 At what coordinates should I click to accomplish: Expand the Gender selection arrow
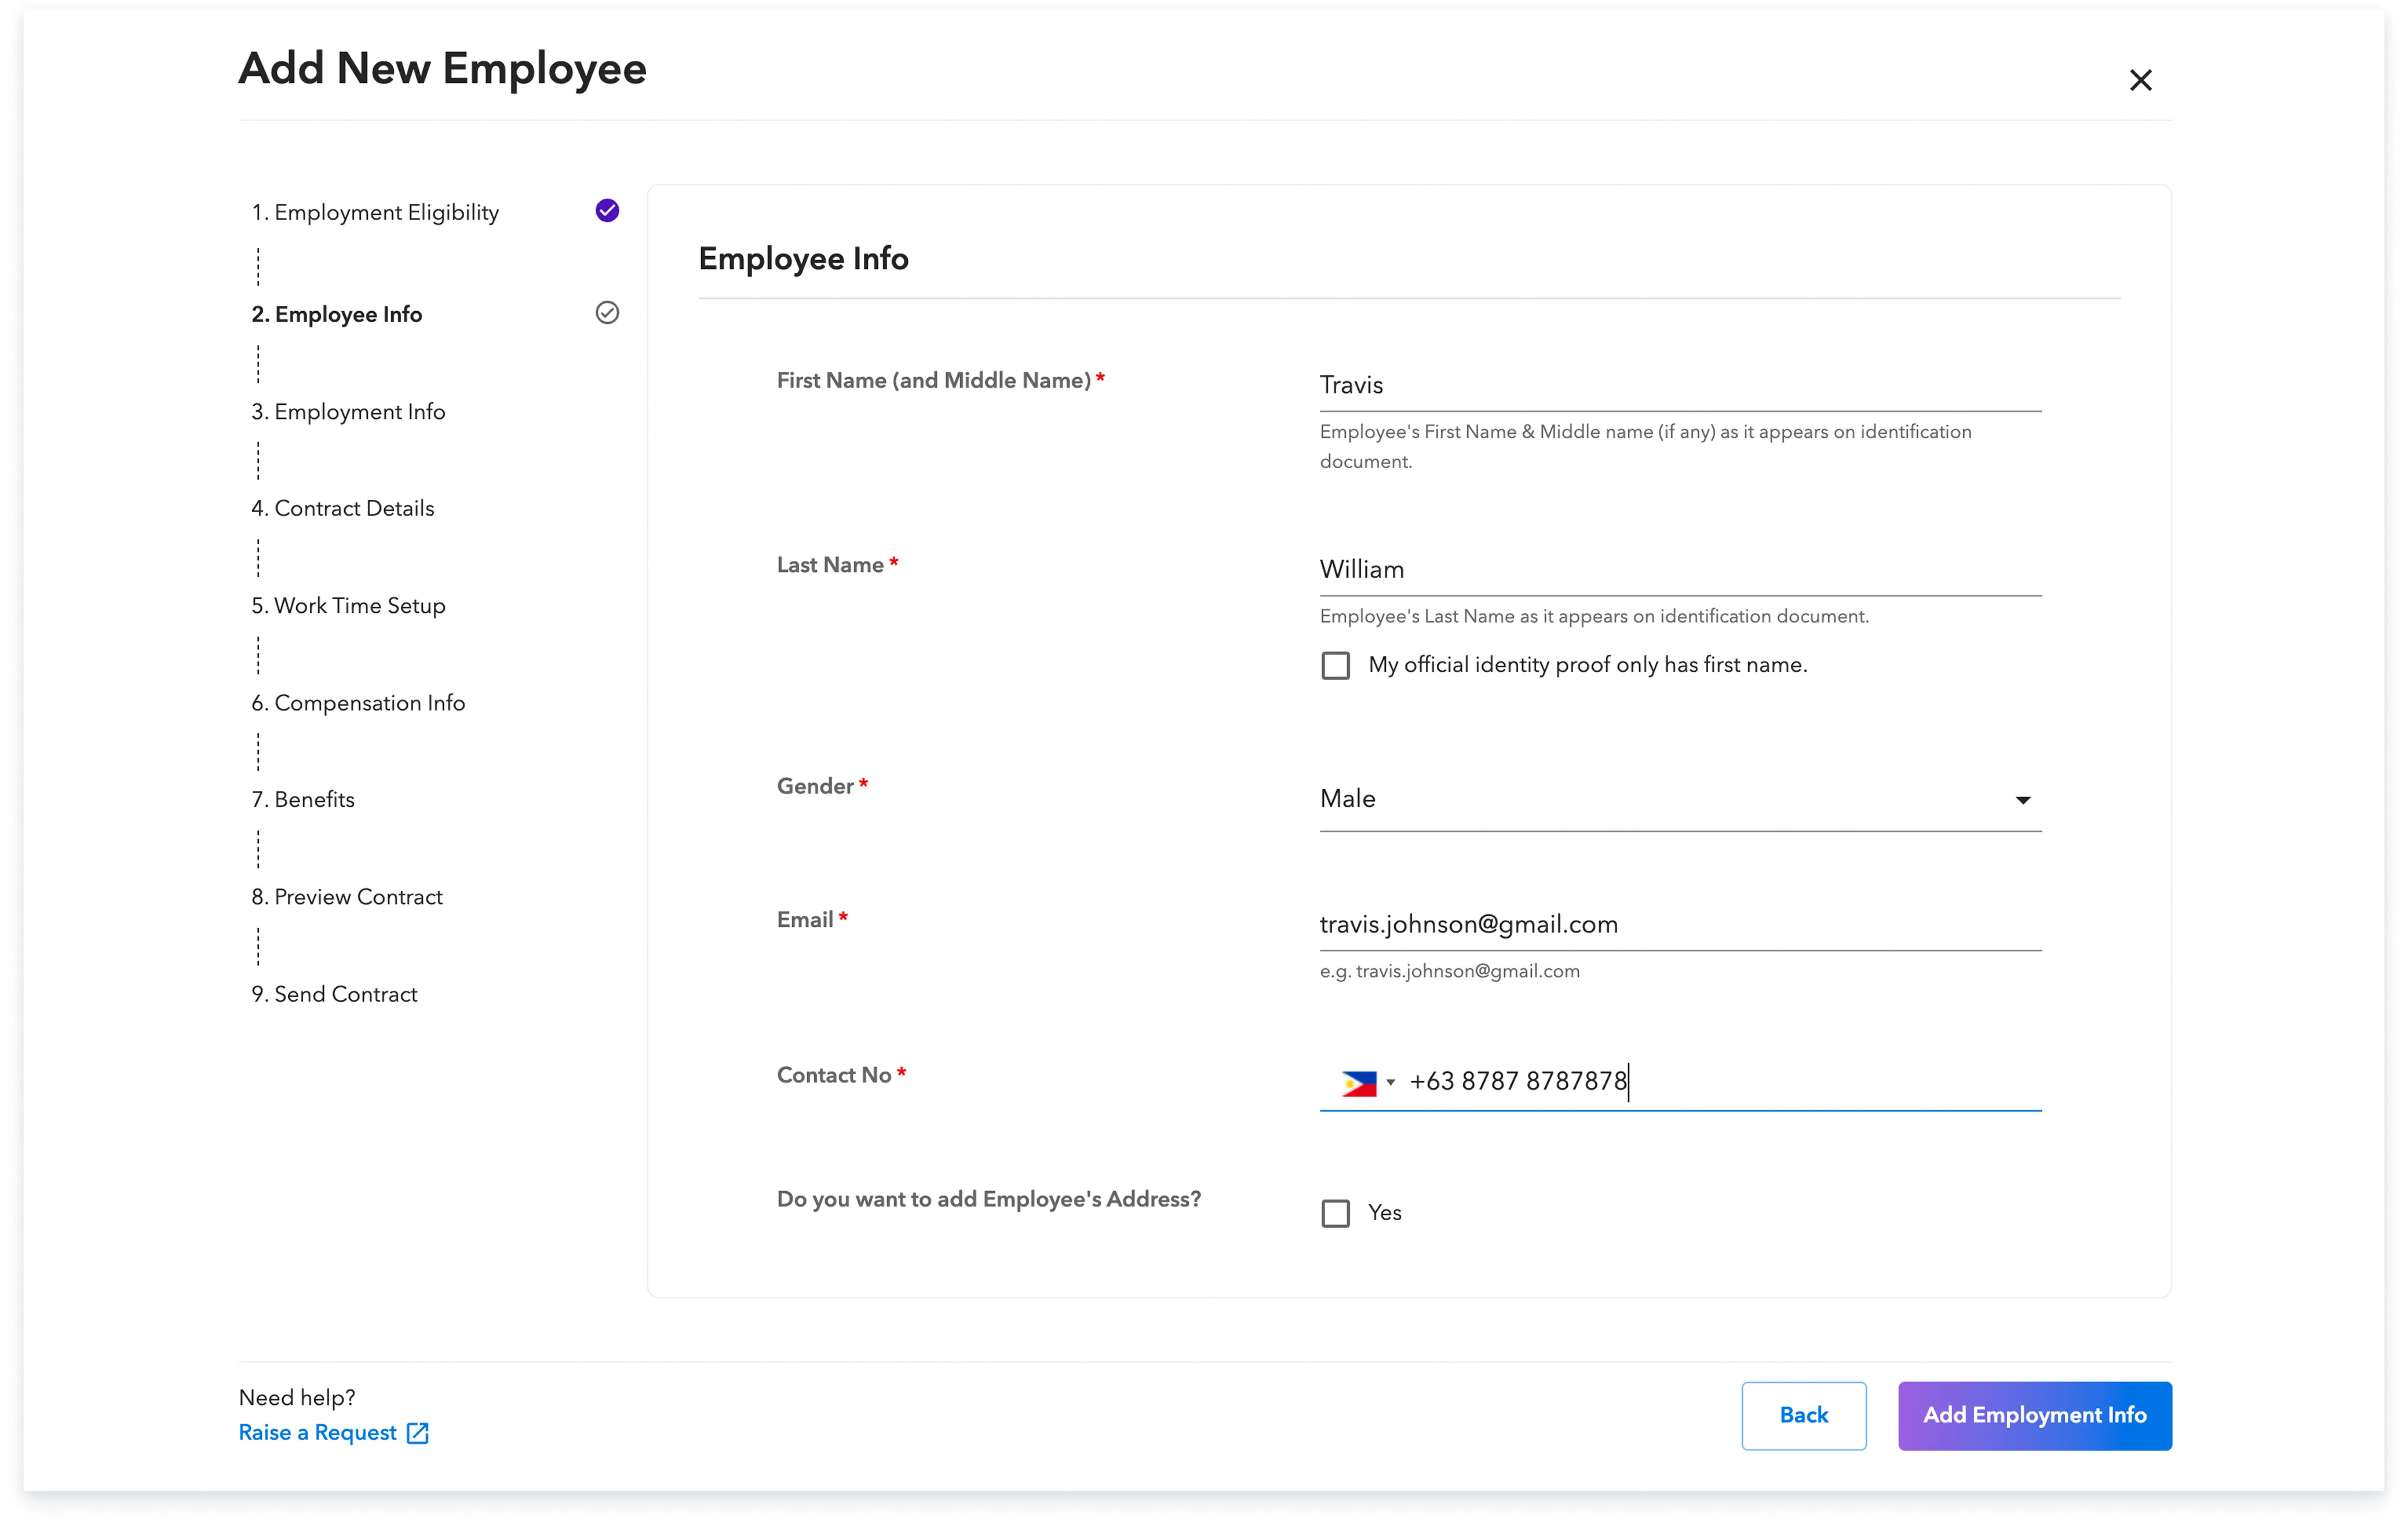coord(2023,800)
